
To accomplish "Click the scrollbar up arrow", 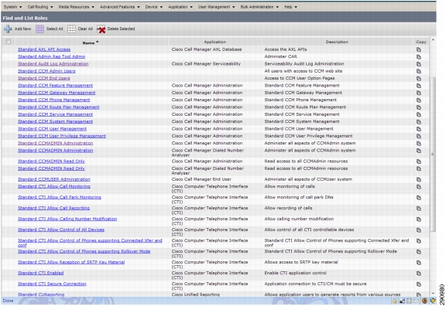I will click(433, 39).
